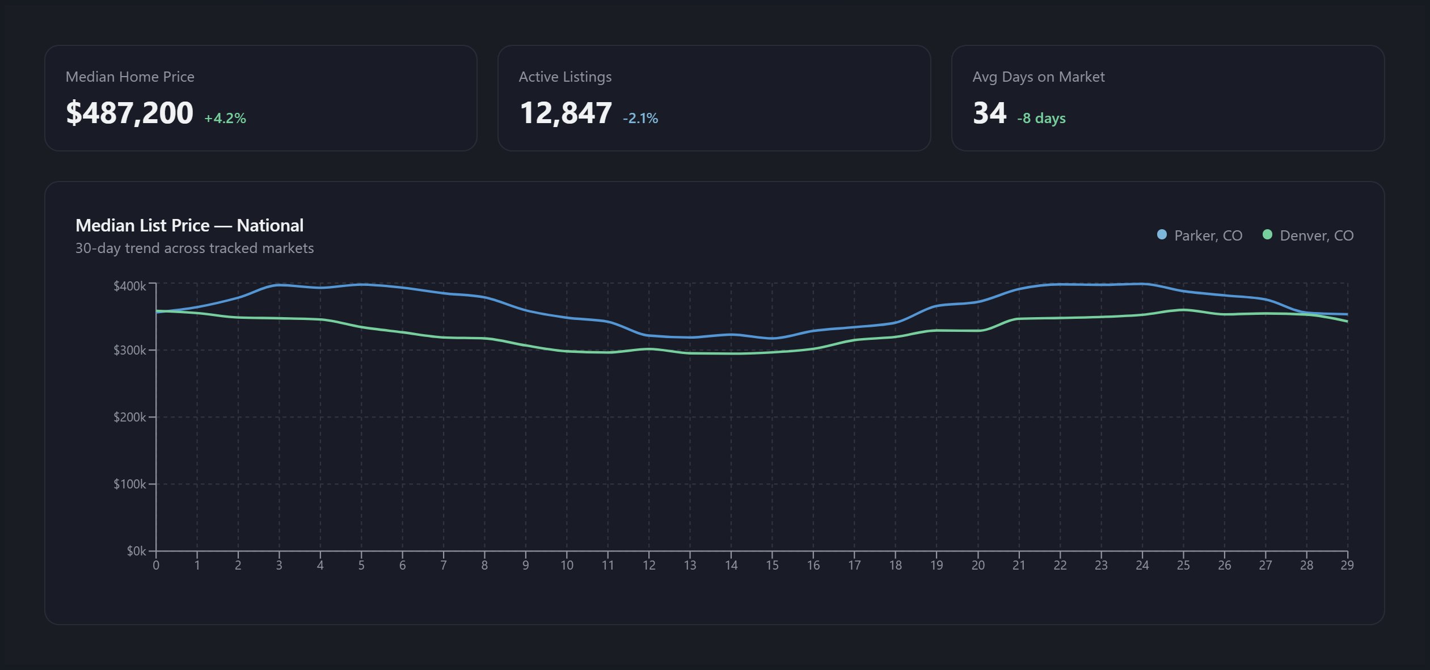
Task: Click the $200k y-axis label
Action: (x=130, y=418)
